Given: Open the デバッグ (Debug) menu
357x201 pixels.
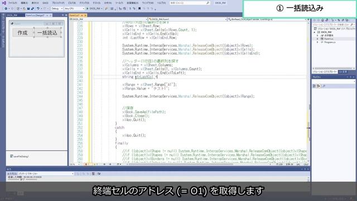Looking at the screenshot, I should (x=84, y=3).
